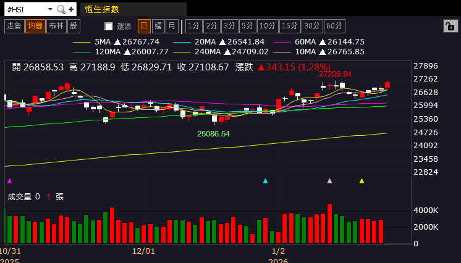Select the 月 monthly period

tap(172, 26)
